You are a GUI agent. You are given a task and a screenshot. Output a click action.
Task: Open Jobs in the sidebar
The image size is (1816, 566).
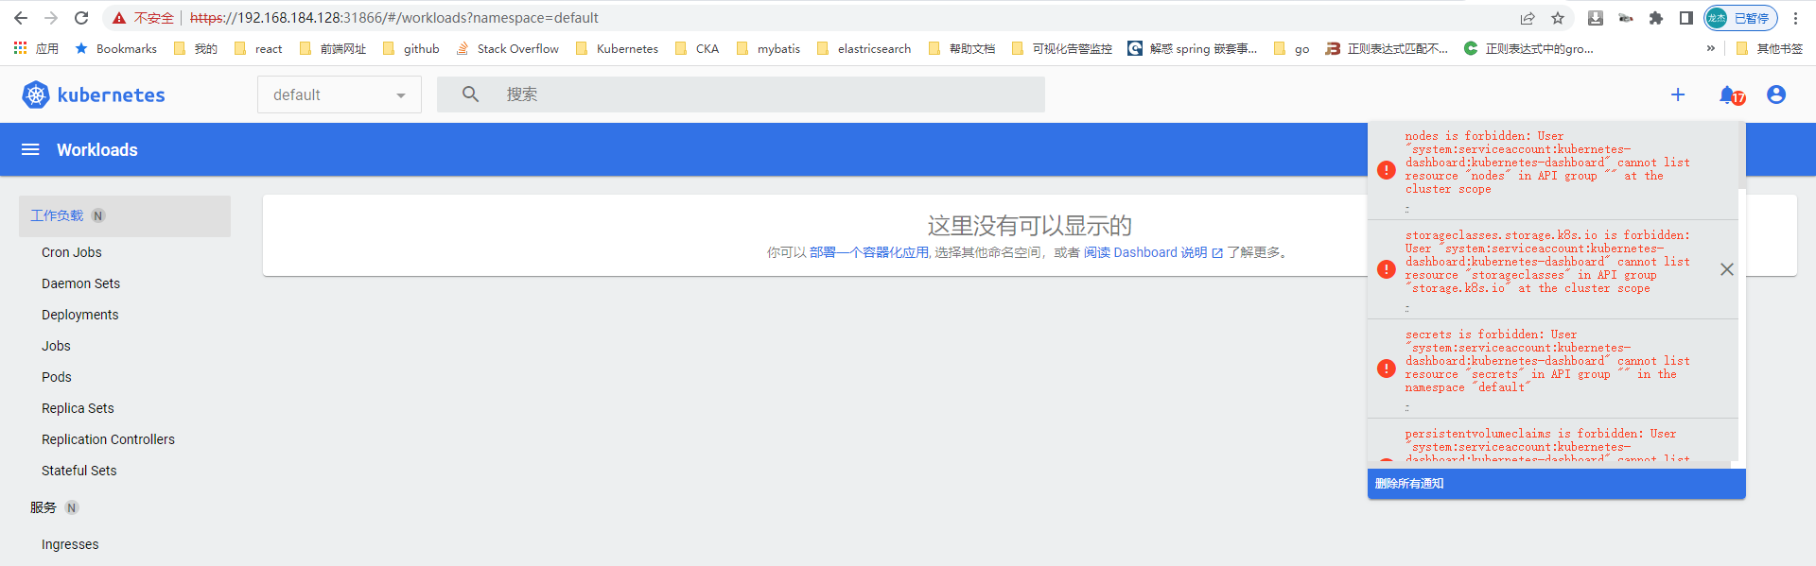coord(56,346)
